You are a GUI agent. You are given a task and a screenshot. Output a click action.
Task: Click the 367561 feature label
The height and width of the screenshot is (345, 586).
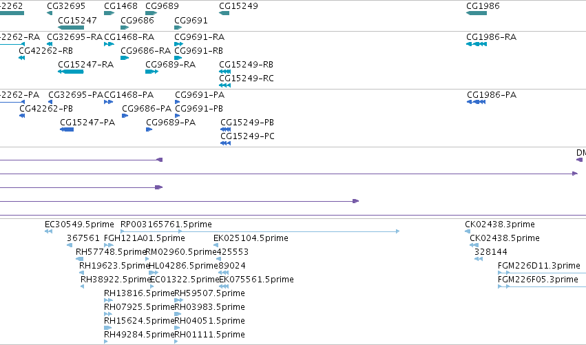click(x=83, y=238)
